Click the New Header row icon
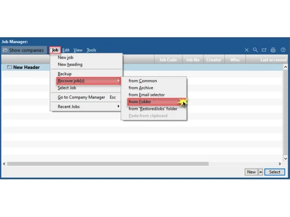 [9, 67]
